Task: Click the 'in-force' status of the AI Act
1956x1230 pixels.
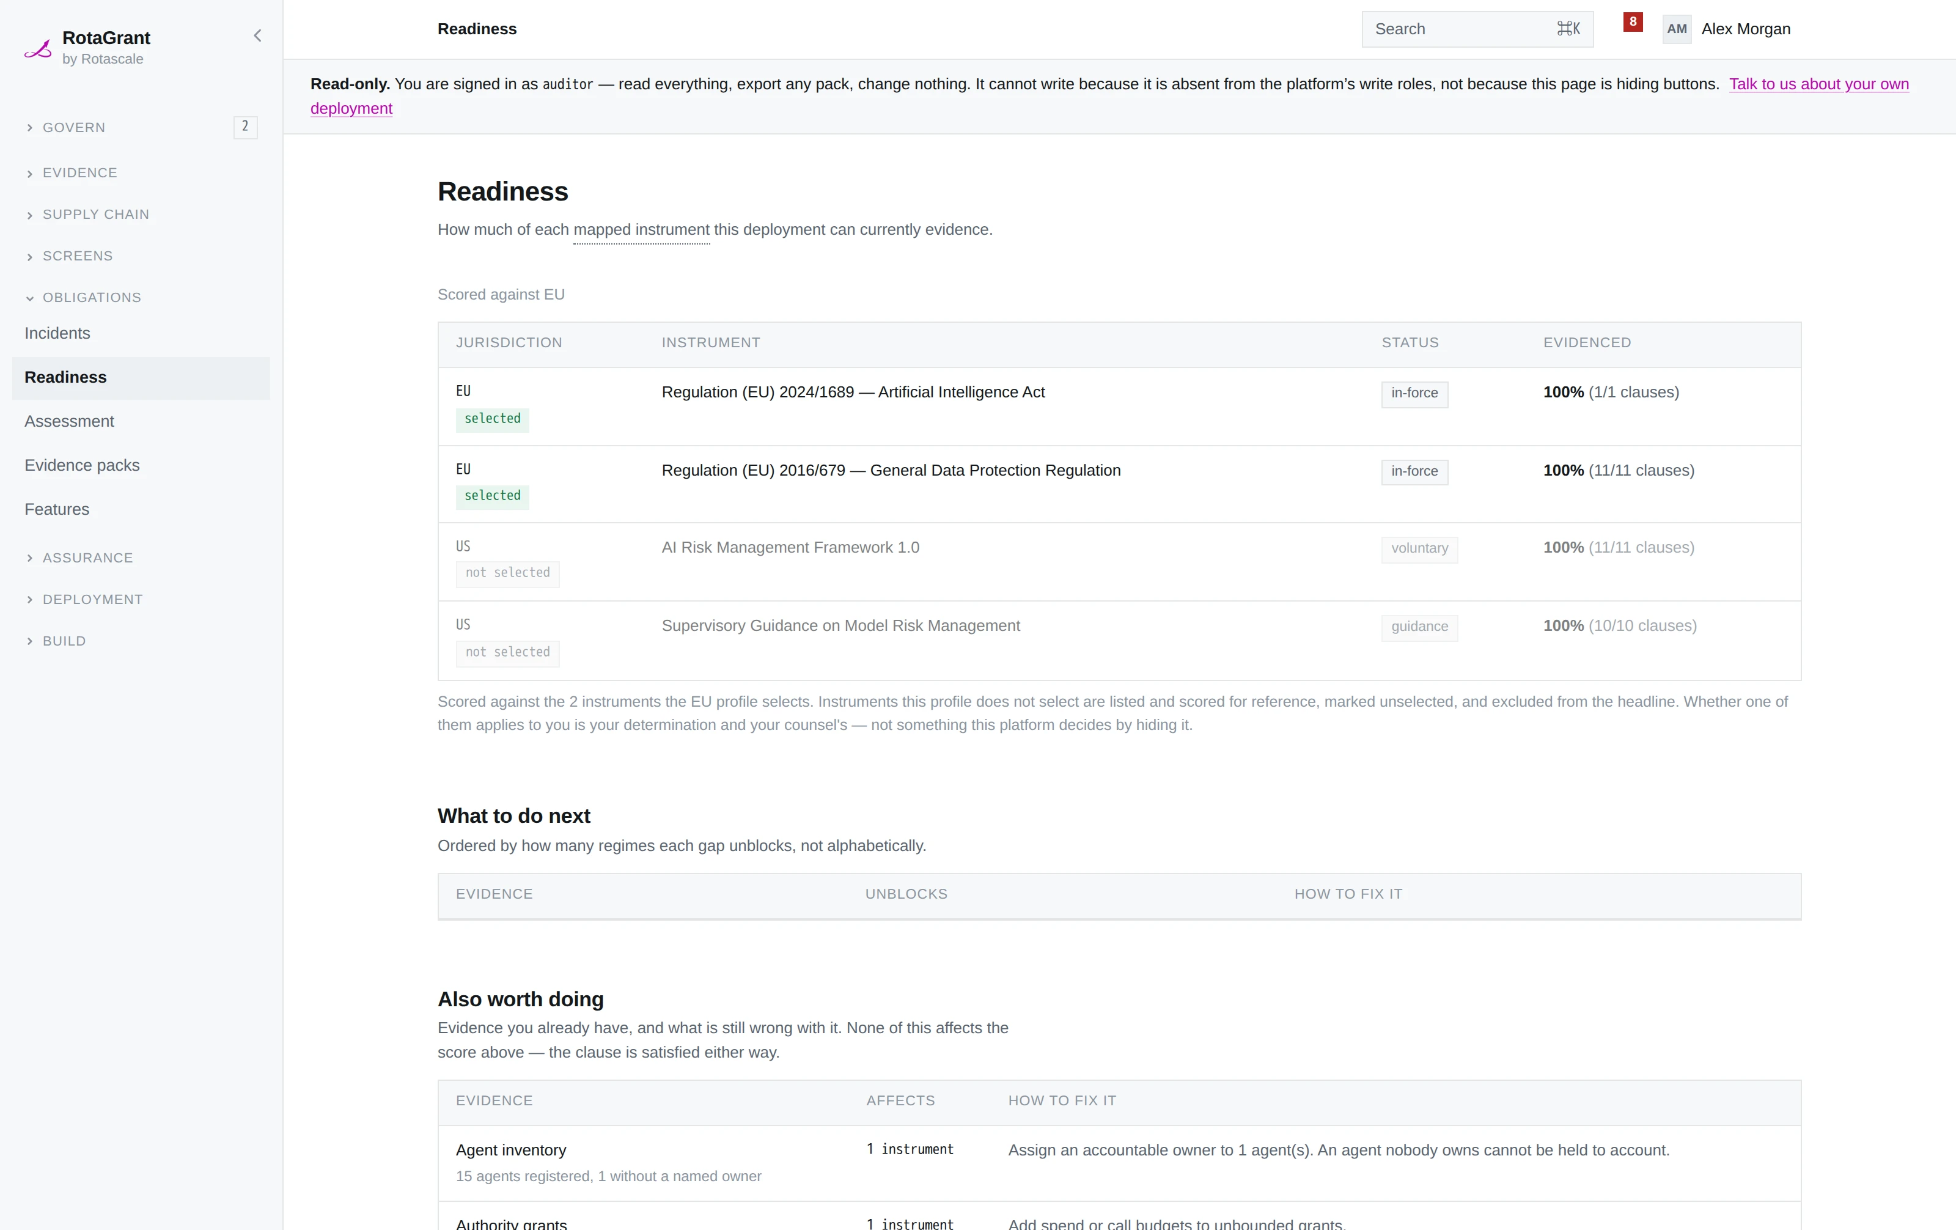Action: (1414, 394)
